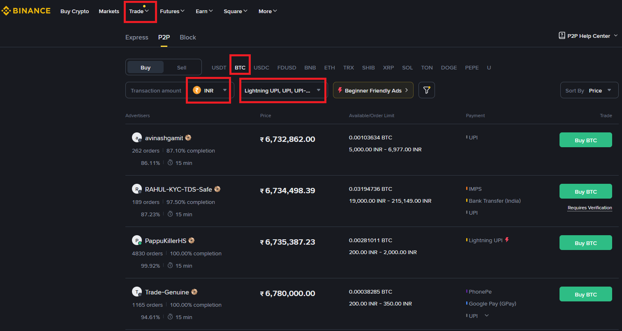Screen dimensions: 622x331
Task: Click clock icon in Trade-Genuine row
Action: pyautogui.click(x=170, y=317)
